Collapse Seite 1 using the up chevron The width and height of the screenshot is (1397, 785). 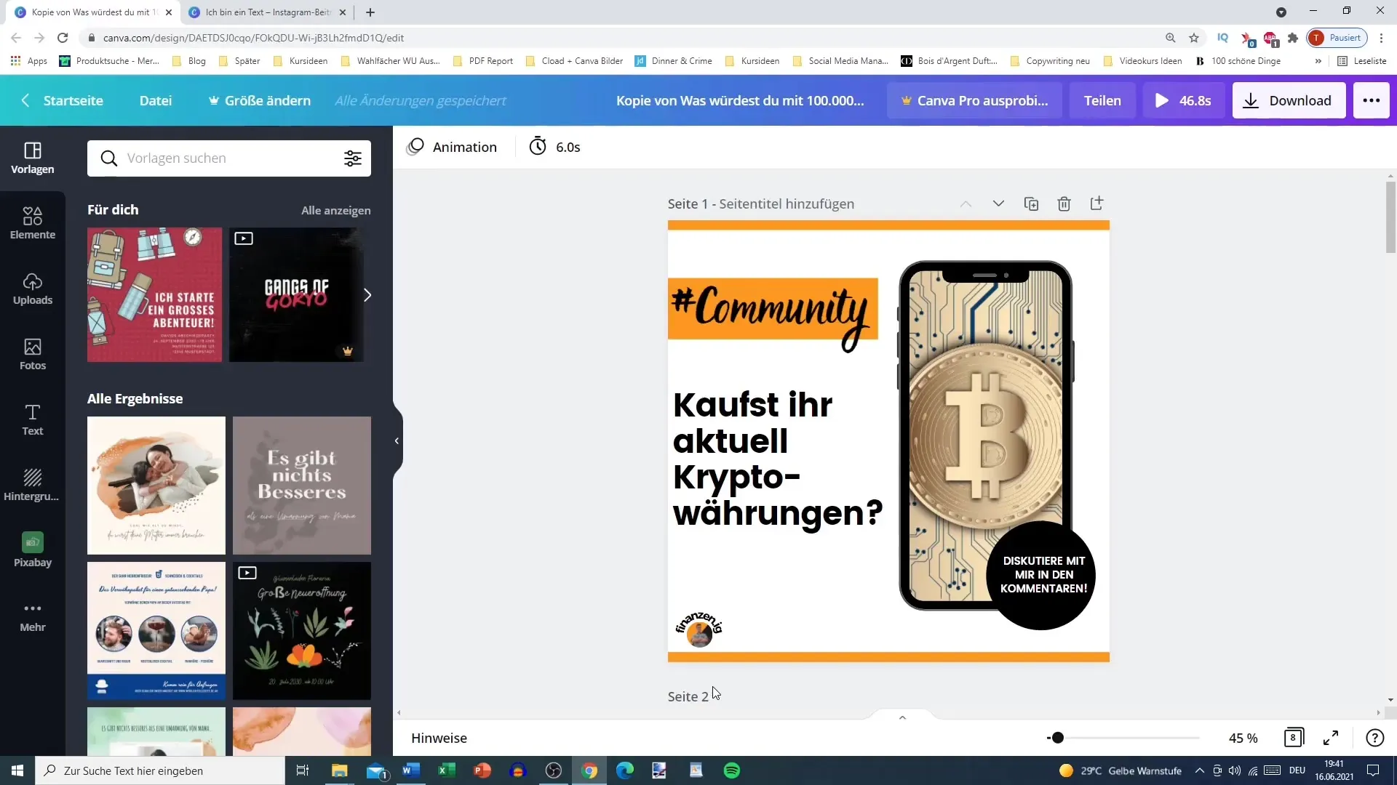(964, 204)
